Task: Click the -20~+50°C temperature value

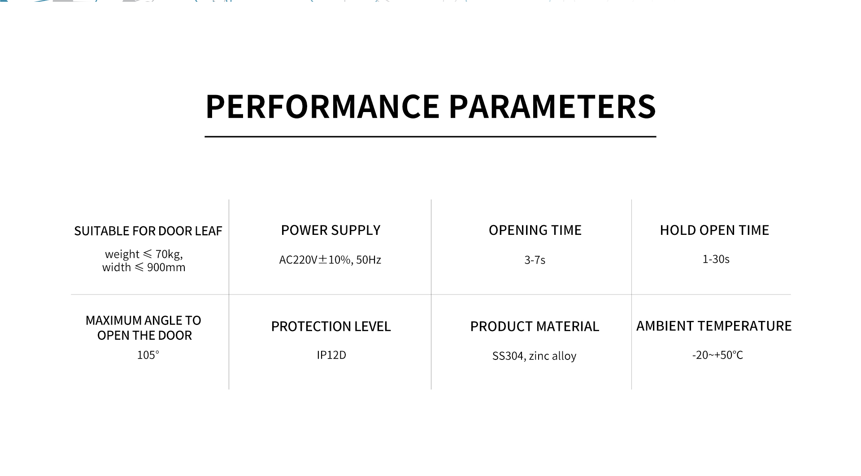Action: 717,355
